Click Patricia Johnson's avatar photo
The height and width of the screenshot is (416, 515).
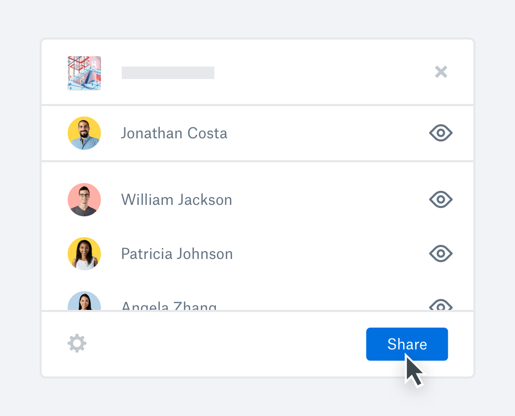pos(84,254)
